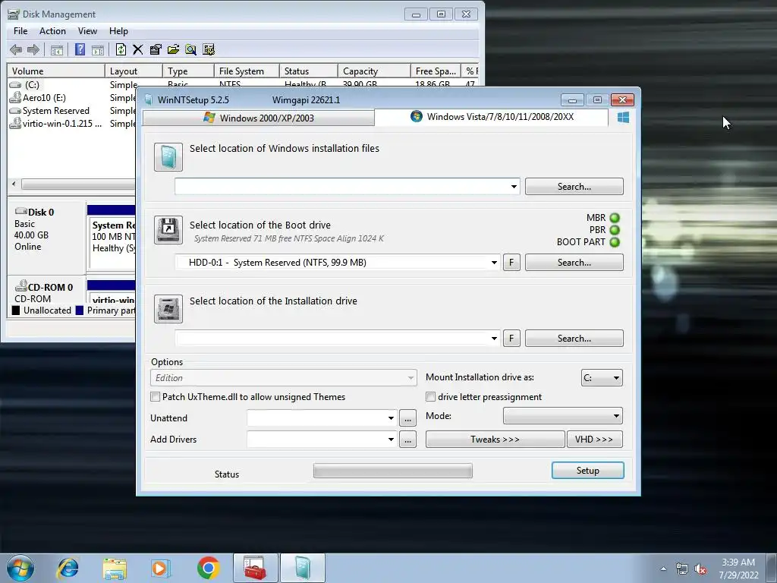Screen dimensions: 777x583
Task: Click the Primary partition blue legend swatch
Action: click(79, 310)
